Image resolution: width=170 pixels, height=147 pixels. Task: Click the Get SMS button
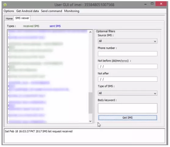coord(127,118)
